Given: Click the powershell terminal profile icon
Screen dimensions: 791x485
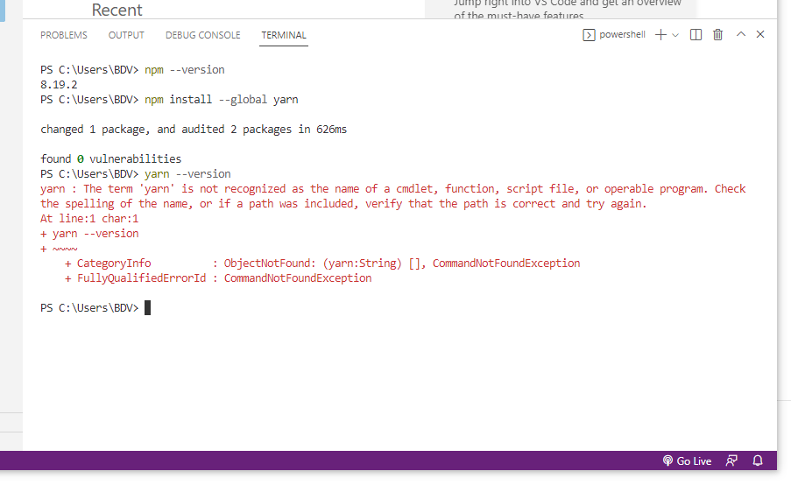Looking at the screenshot, I should tap(589, 35).
